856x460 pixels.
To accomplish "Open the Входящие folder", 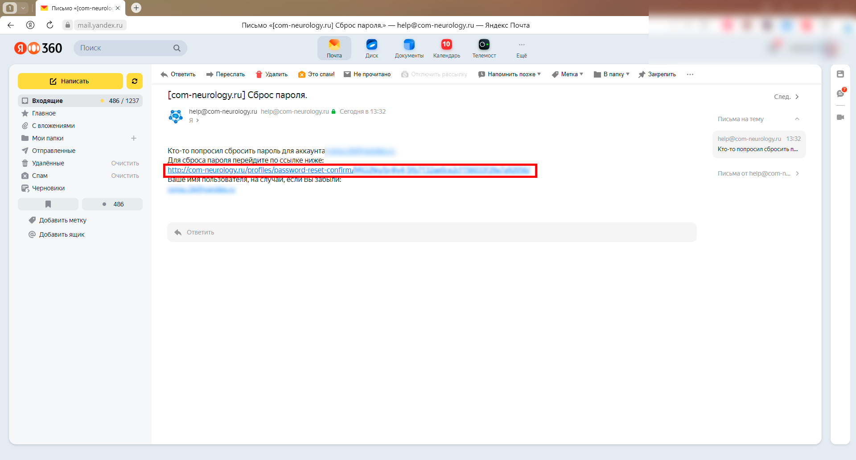I will point(47,101).
